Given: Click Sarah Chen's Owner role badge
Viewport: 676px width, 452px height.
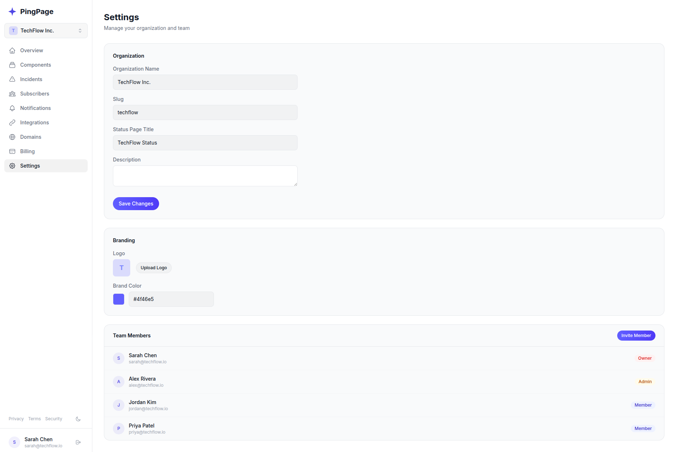Looking at the screenshot, I should [x=645, y=358].
